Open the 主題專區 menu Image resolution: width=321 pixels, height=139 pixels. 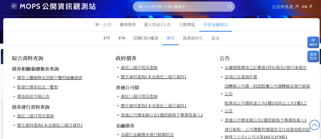coord(187,24)
